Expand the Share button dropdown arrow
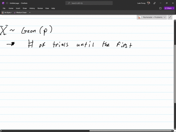Viewport: 176px width, 132px height. [173, 8]
